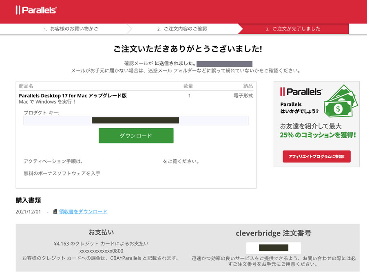367x275 pixels.
Task: Click 無料のボーナスソフトウェアを入手 text
Action: 62,173
